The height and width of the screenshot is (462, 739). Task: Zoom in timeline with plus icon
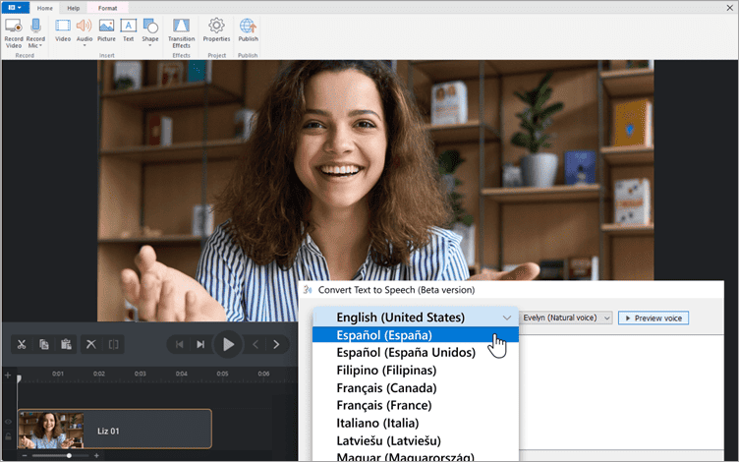96,455
